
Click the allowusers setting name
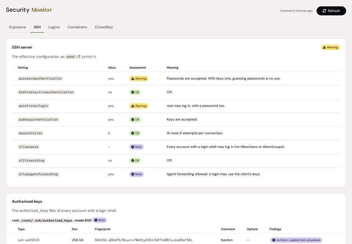coord(28,147)
